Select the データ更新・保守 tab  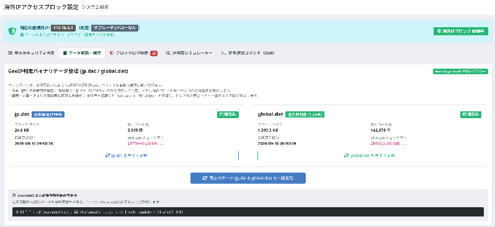(82, 53)
